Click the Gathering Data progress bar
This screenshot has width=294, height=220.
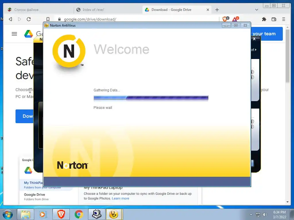pyautogui.click(x=151, y=98)
